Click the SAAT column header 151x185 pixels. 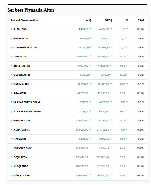(x=141, y=20)
